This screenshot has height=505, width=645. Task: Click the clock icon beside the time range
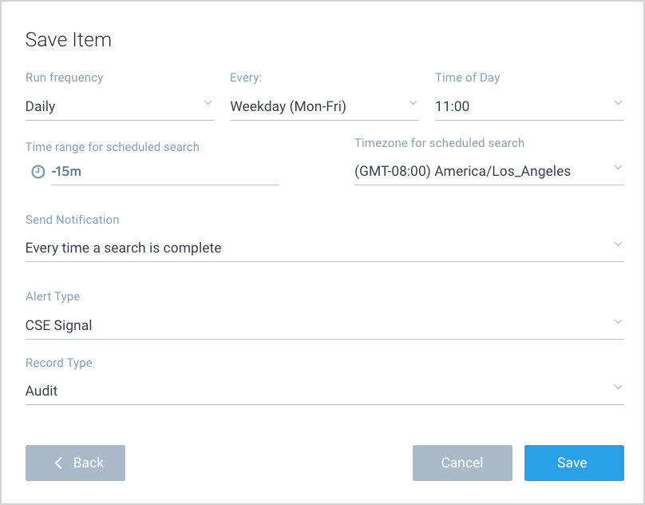pos(38,172)
